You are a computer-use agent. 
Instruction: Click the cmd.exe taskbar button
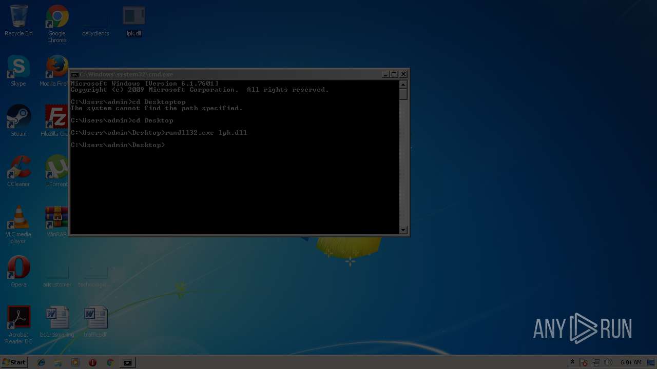[127, 362]
